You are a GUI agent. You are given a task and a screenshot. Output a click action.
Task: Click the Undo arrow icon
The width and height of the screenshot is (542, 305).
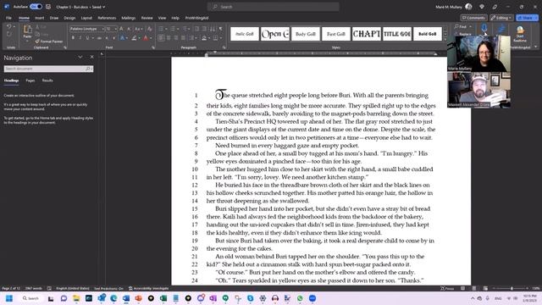pos(9,26)
